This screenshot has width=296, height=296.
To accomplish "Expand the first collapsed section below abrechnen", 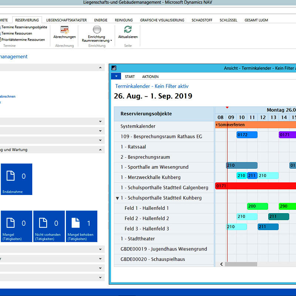I will click(x=100, y=121).
